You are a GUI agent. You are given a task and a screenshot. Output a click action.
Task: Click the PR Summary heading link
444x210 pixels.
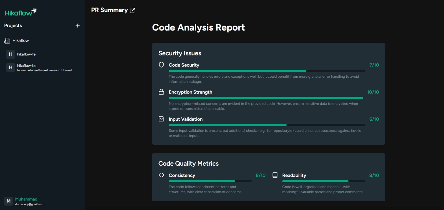109,10
